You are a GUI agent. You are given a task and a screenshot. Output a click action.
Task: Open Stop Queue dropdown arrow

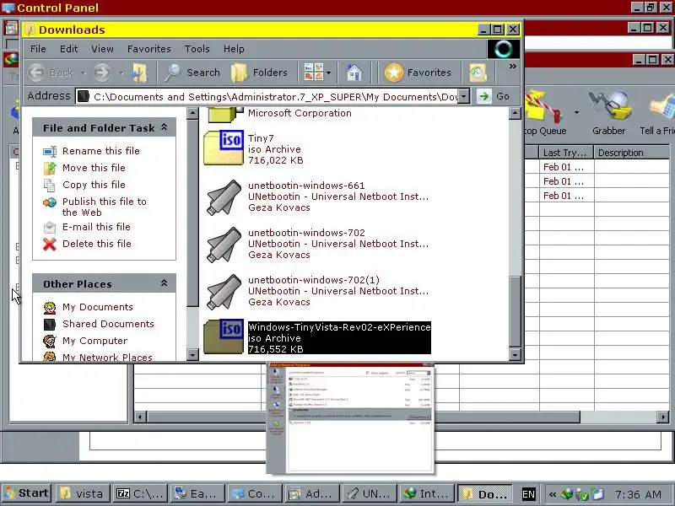pos(576,113)
